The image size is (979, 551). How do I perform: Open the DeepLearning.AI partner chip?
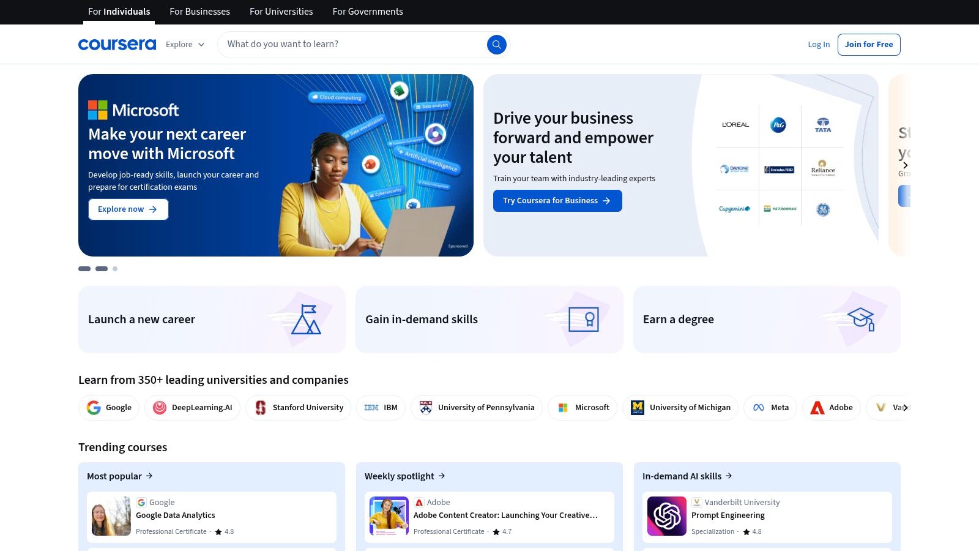coord(192,408)
